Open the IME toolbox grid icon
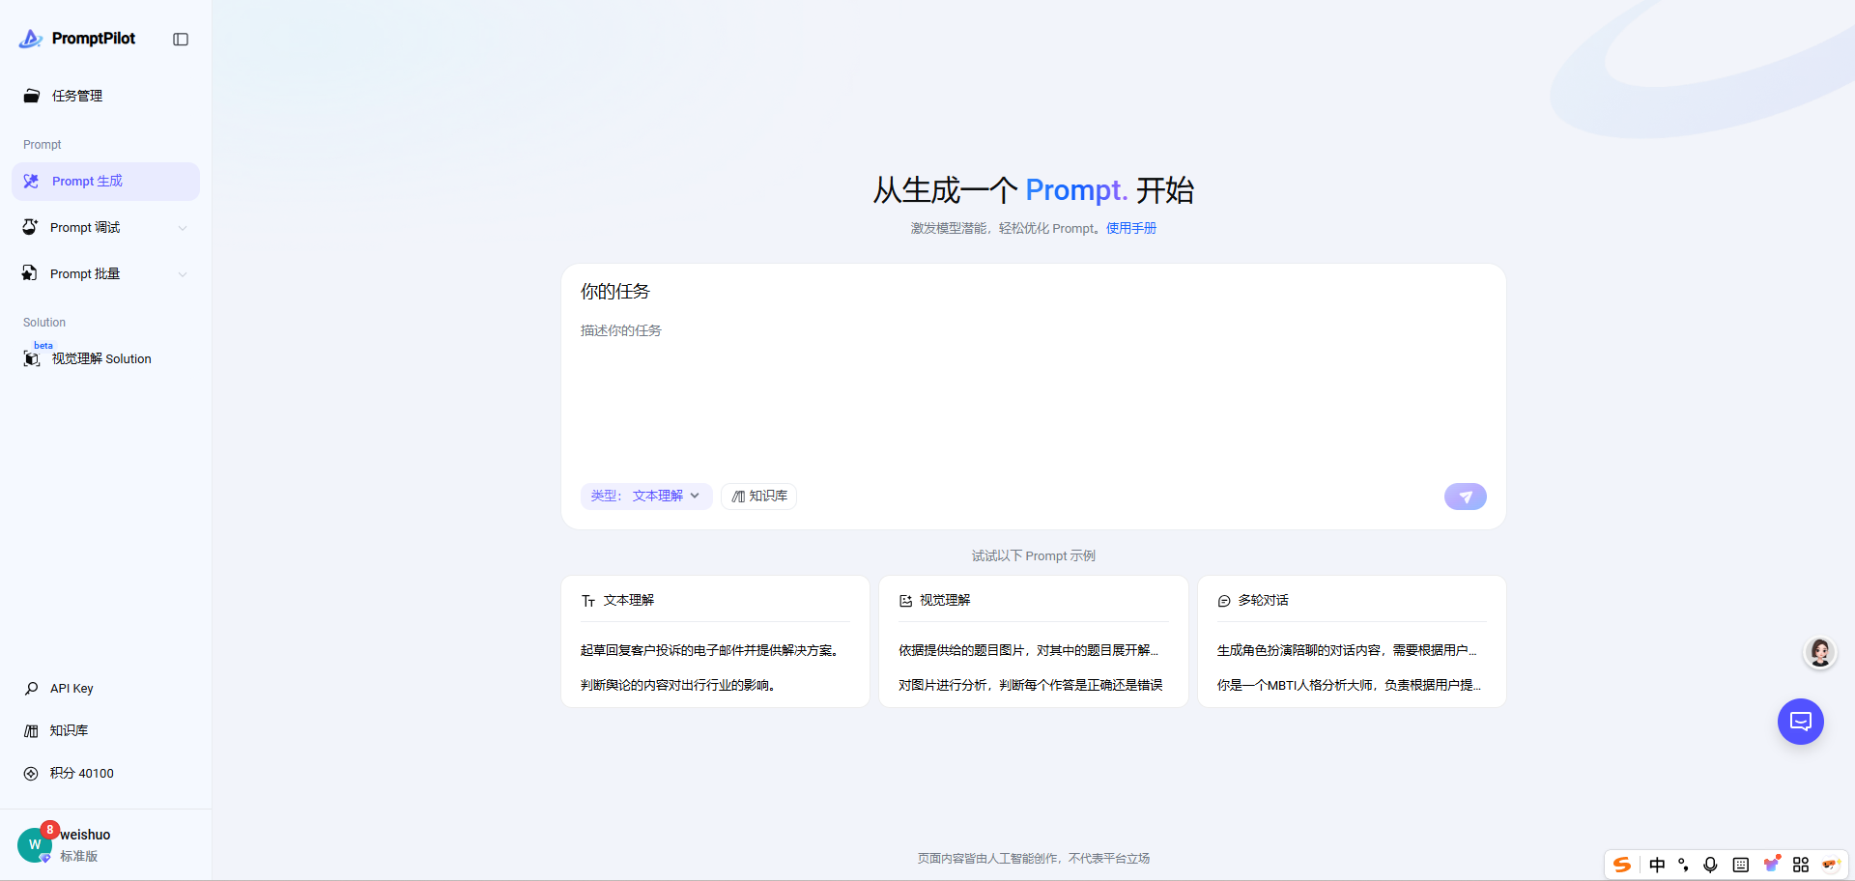The image size is (1855, 881). pos(1801,865)
